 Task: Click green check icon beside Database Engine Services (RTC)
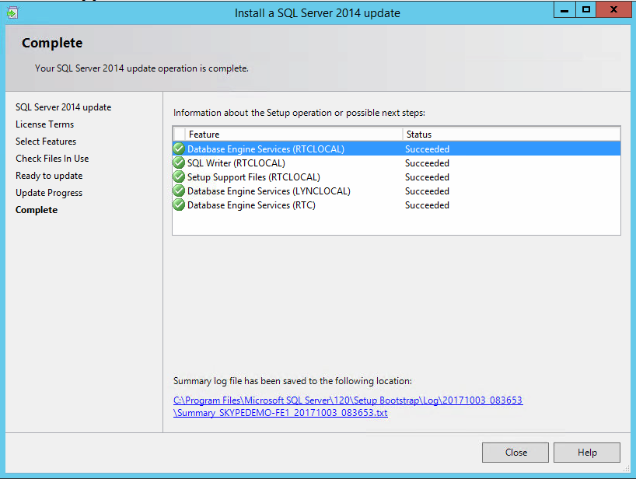point(179,205)
